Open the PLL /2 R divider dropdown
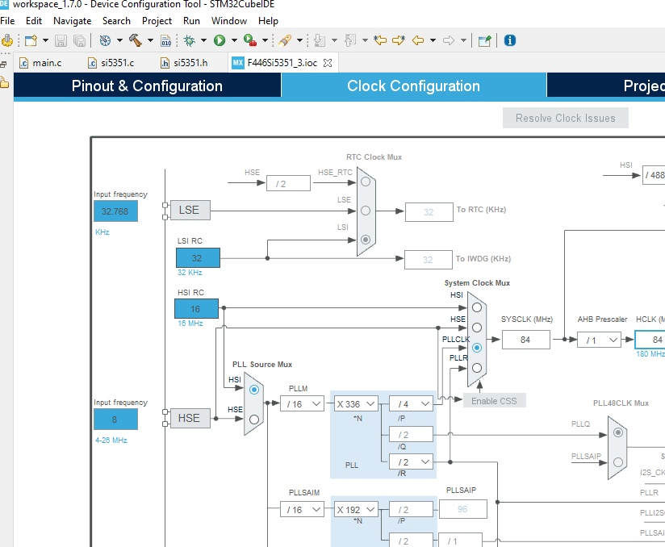 [411, 461]
